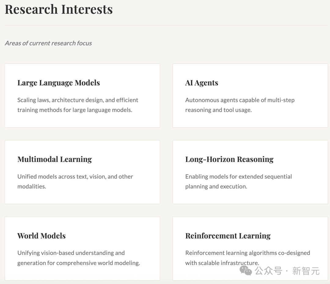Click the 新智元 account name in the watermark
Image resolution: width=330 pixels, height=284 pixels.
pos(306,271)
